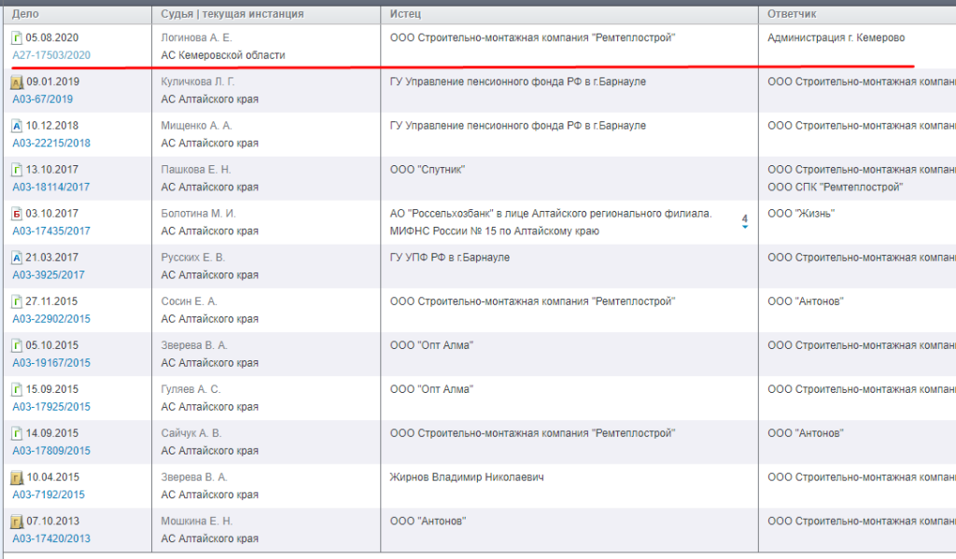The image size is (956, 559).
Task: Click civil case icon beside 14.09.2015
Action: pos(17,433)
